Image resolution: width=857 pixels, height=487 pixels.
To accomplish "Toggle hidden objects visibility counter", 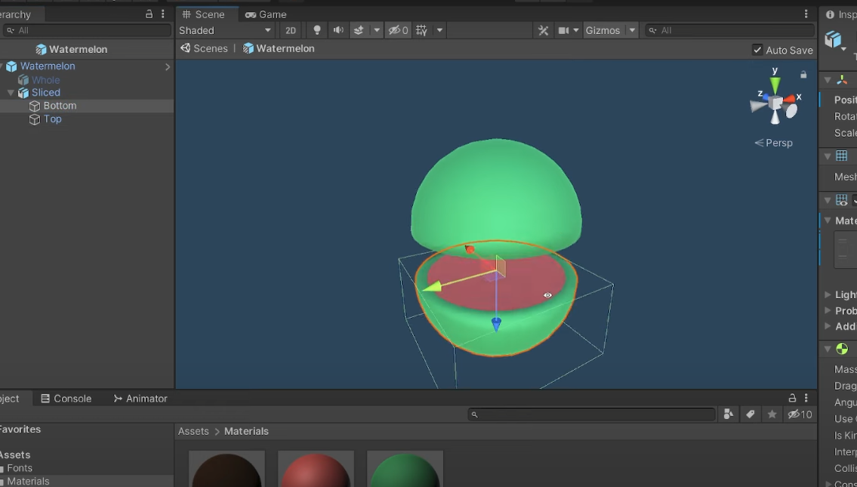I will coord(398,30).
